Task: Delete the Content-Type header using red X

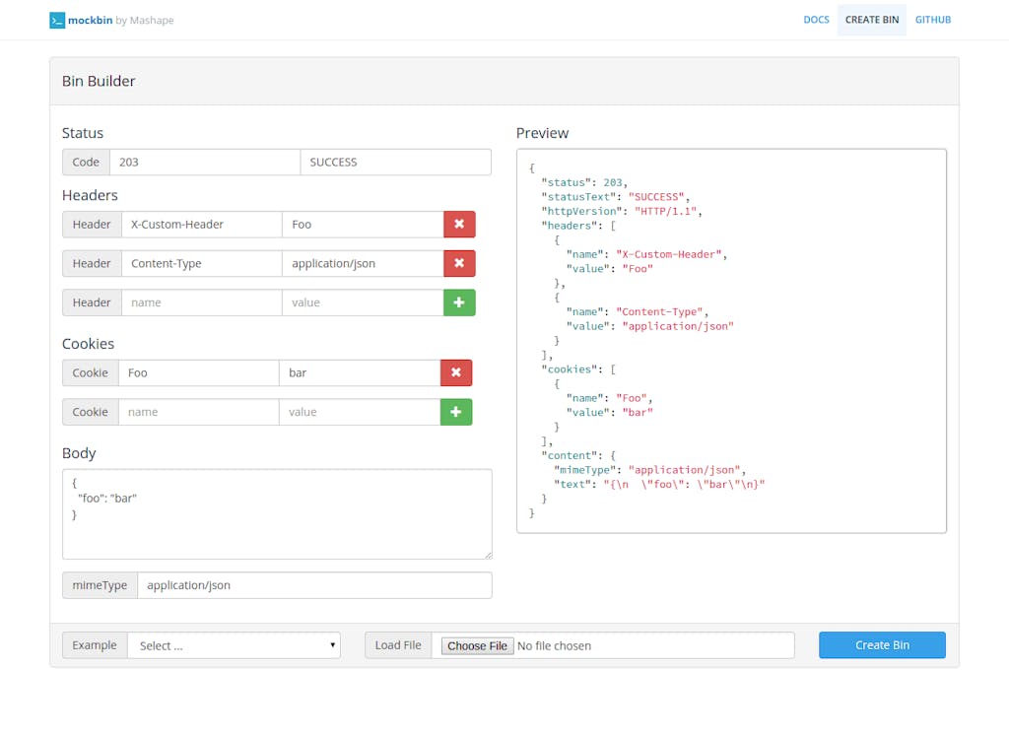Action: (459, 264)
